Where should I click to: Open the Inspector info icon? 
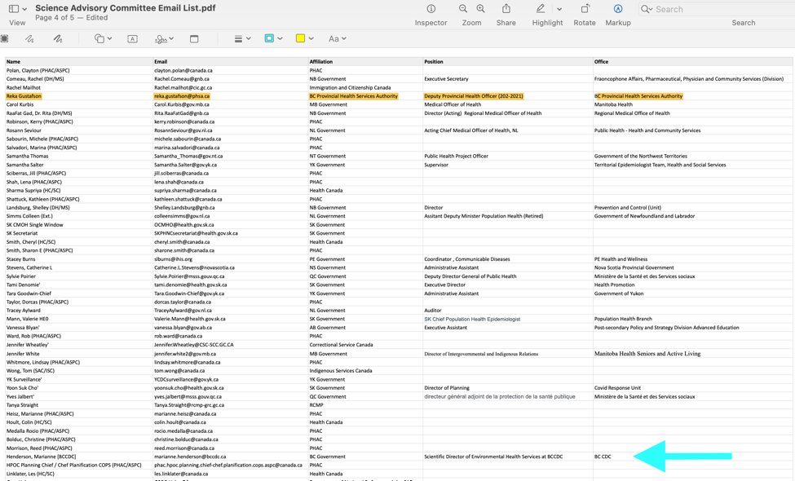431,9
